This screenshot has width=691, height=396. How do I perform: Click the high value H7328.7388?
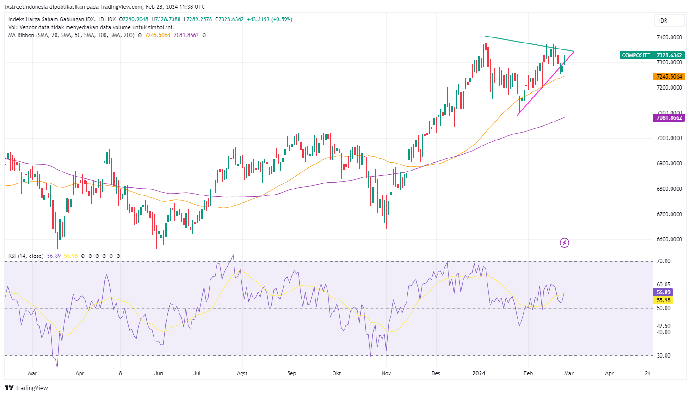166,19
